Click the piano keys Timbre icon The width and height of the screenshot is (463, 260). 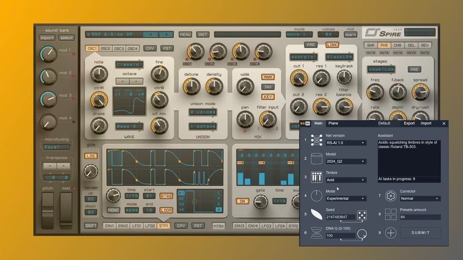[x=317, y=177]
